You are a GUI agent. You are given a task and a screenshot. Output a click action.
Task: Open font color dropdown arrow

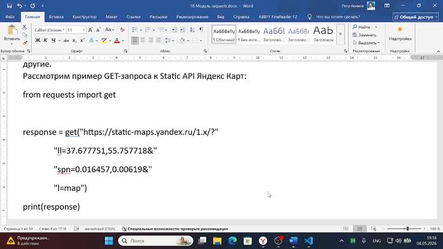pos(123,41)
